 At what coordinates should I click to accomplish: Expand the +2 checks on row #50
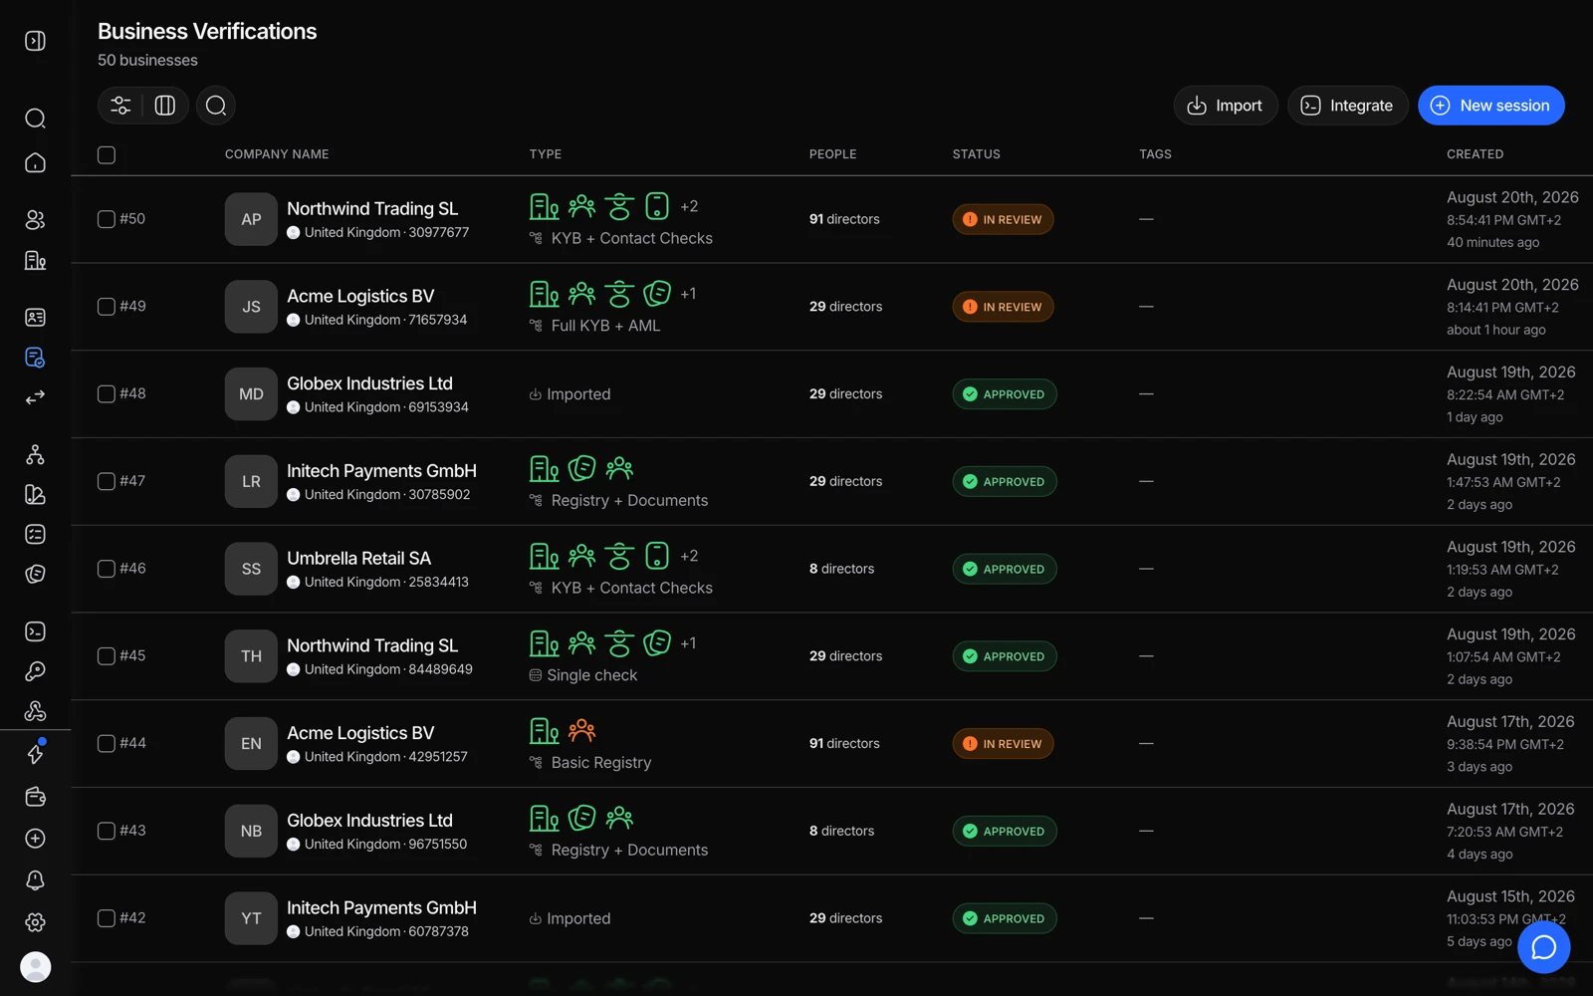[689, 206]
